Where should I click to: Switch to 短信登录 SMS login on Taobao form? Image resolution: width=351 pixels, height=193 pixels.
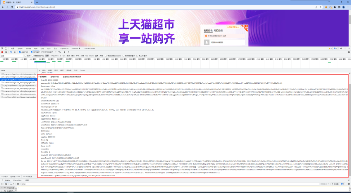point(218,30)
